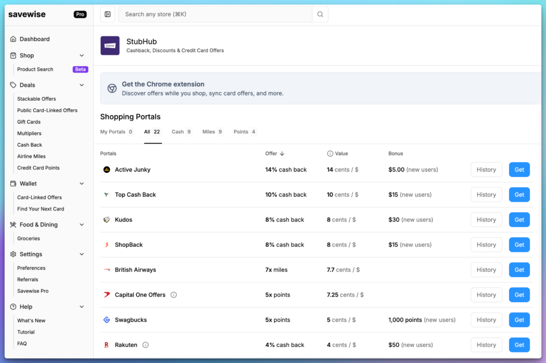Click the Kudos portal logo
This screenshot has height=363, width=546.
pos(107,220)
